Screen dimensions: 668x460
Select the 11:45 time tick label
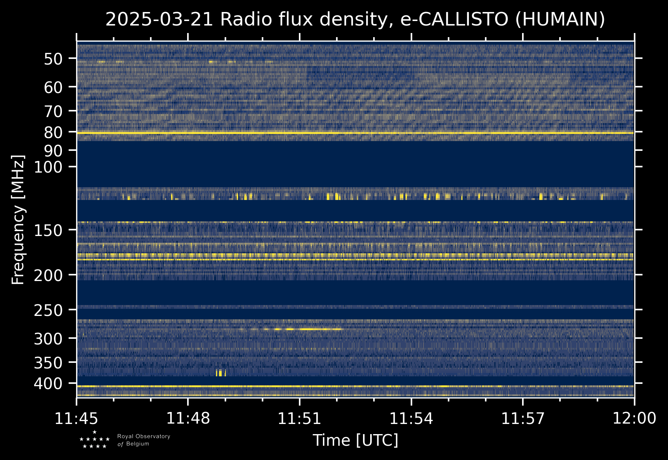(x=77, y=418)
